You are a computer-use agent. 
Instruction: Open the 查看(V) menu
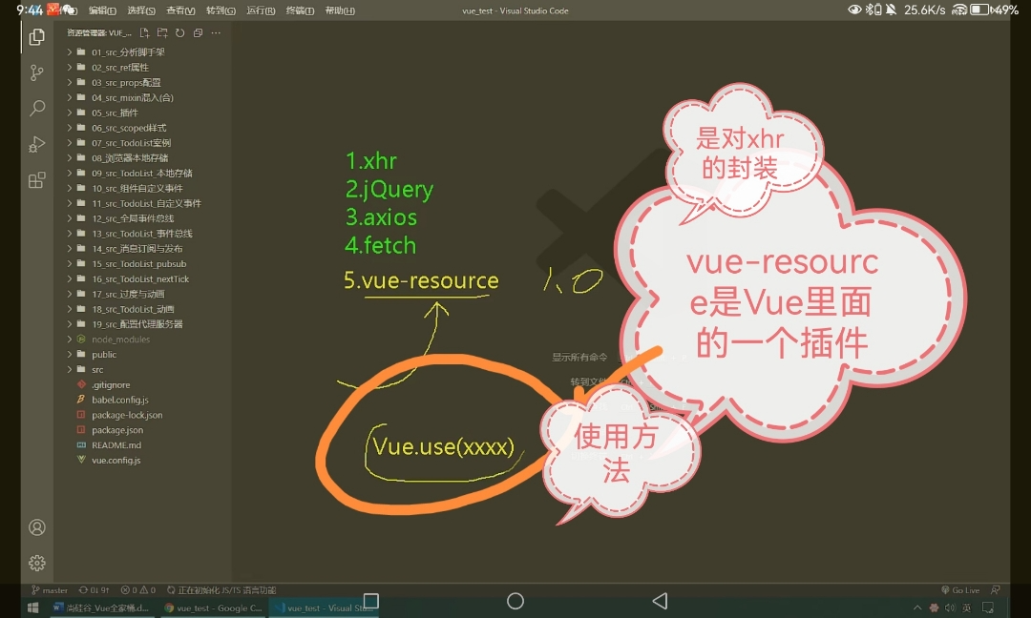[x=180, y=10]
